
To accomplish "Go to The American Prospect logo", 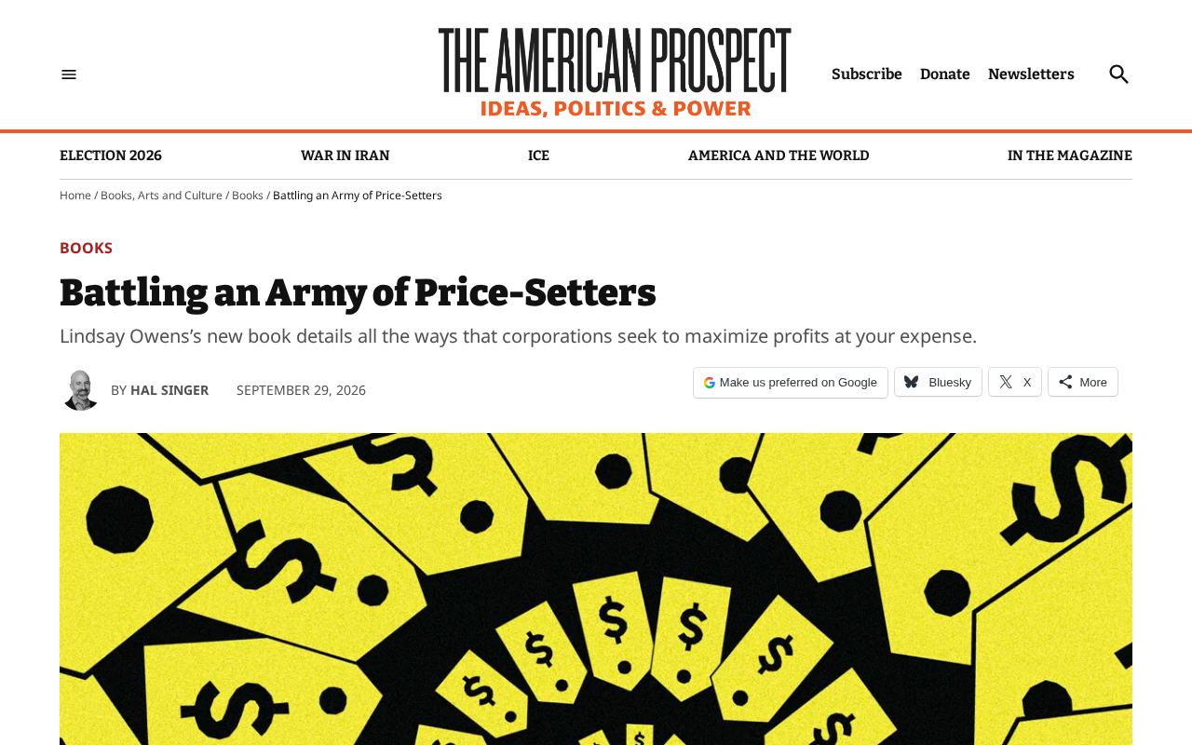I will coord(615,73).
